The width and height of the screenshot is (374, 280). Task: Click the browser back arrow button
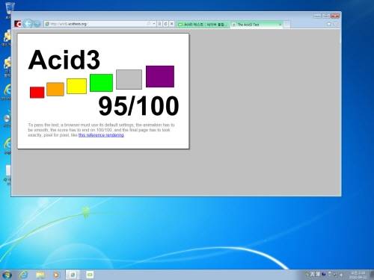[x=28, y=24]
